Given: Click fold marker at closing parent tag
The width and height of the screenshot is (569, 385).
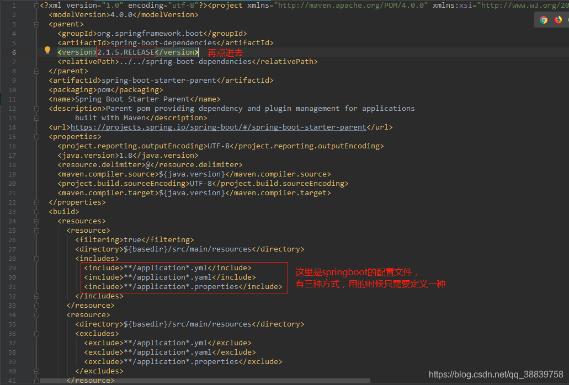Looking at the screenshot, I should pos(36,71).
